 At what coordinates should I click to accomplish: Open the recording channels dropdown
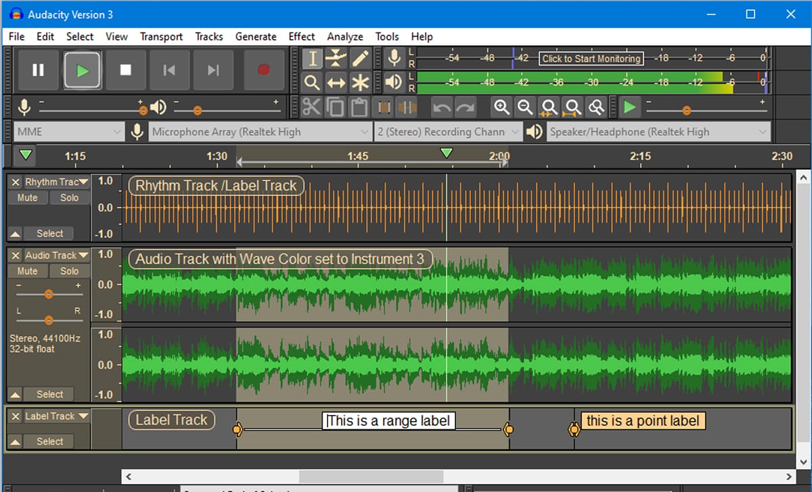pyautogui.click(x=447, y=131)
